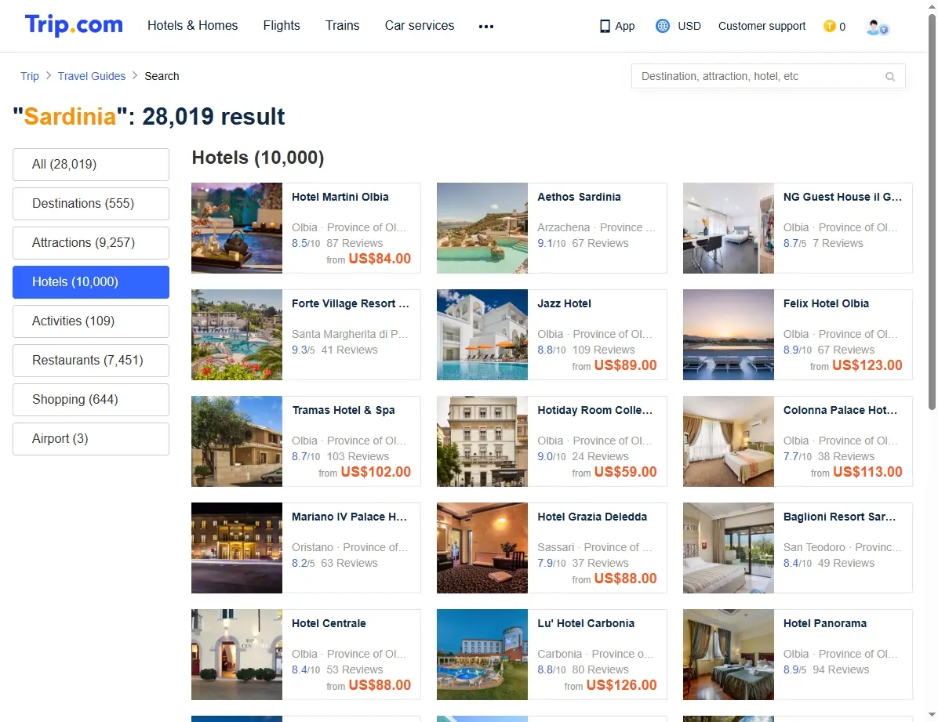This screenshot has height=722, width=938.
Task: Open USD currency selector
Action: [x=689, y=26]
